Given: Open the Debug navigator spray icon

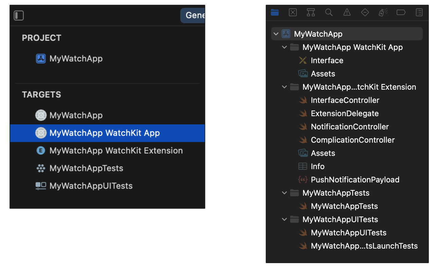Looking at the screenshot, I should click(x=383, y=13).
